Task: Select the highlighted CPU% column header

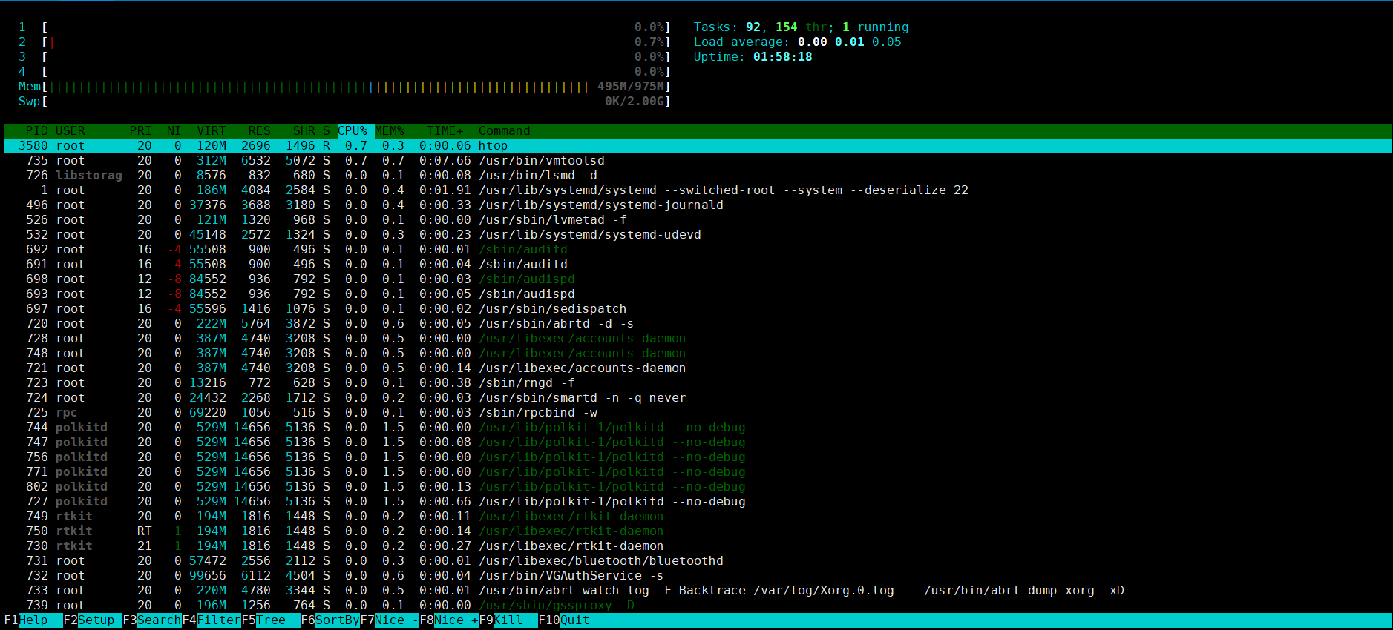Action: (355, 131)
